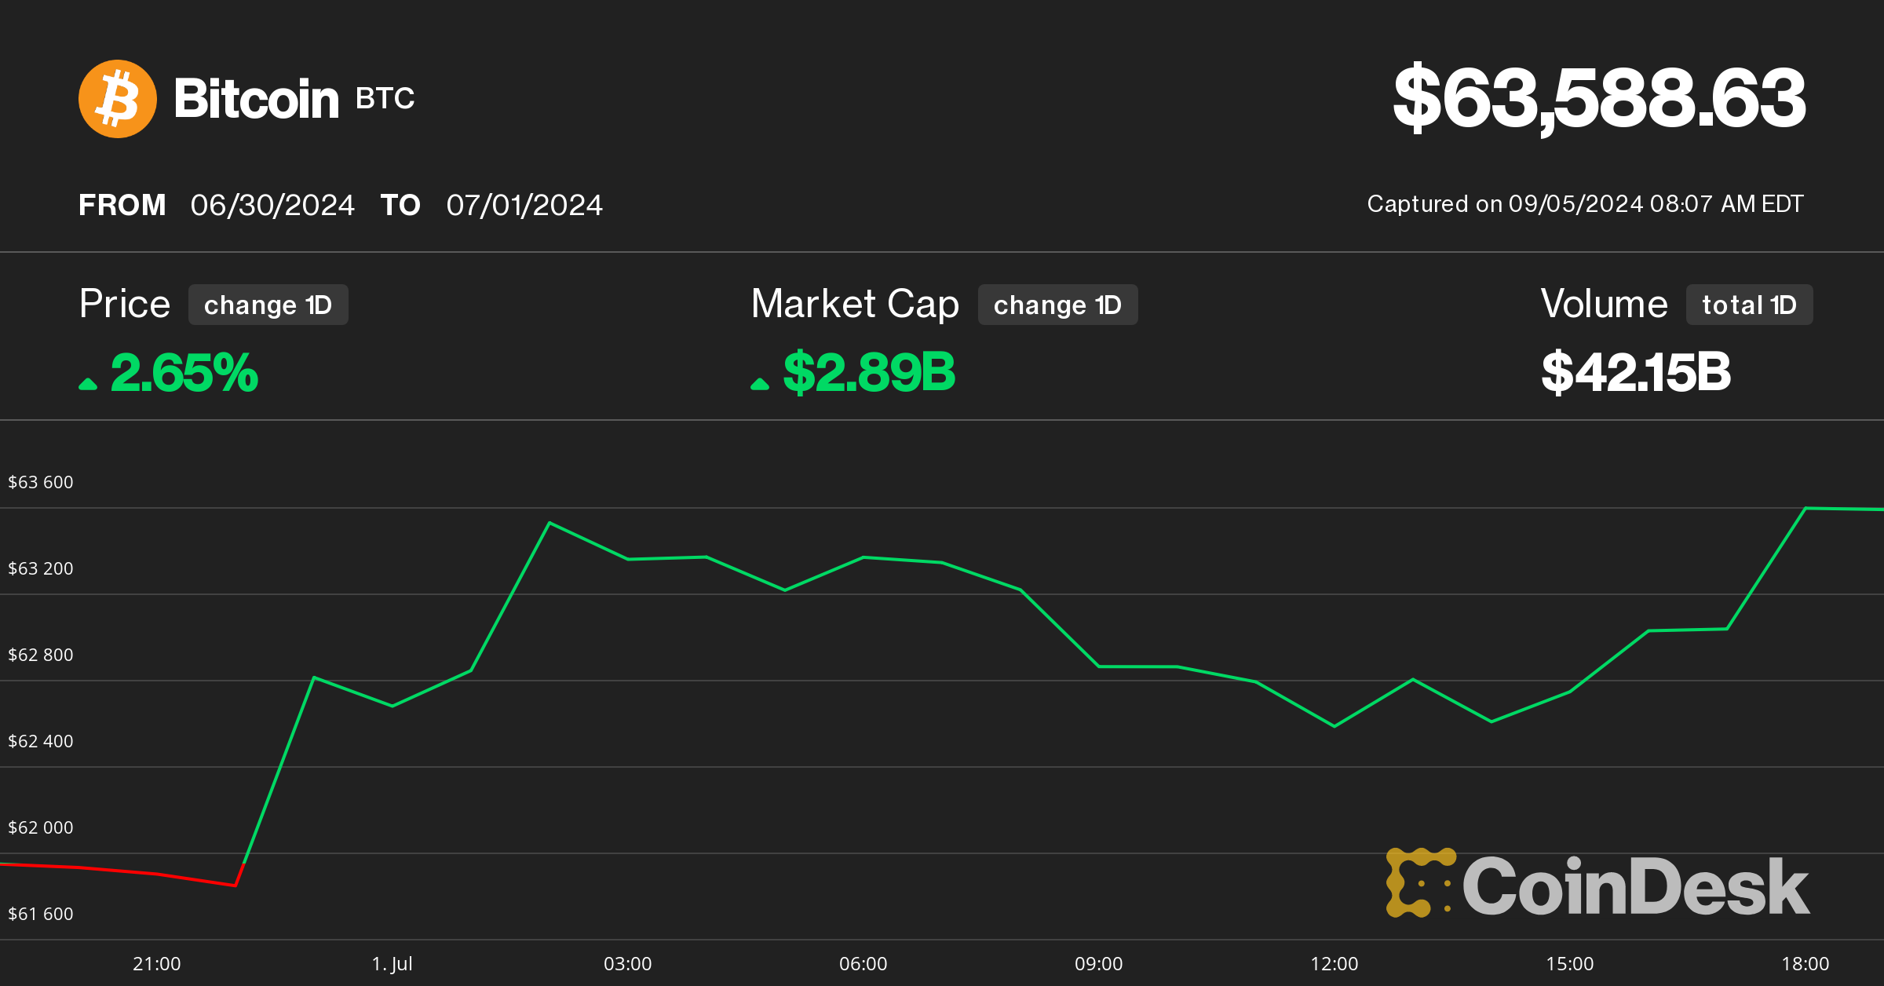Click the Market Cap 'change 1D' badge
1884x986 pixels.
tap(1057, 305)
